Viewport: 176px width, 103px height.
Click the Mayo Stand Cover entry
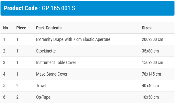point(52,74)
